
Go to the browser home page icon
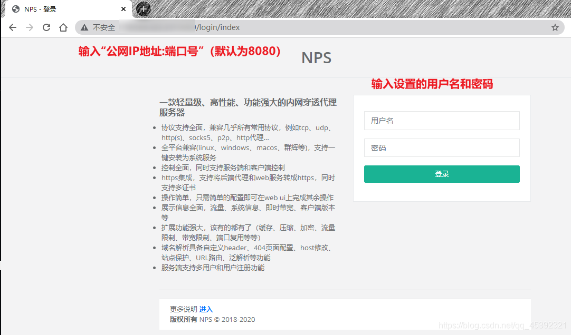pyautogui.click(x=63, y=27)
